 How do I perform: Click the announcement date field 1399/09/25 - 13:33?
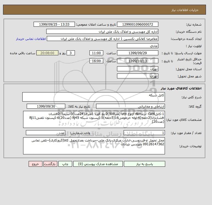(x=54, y=24)
